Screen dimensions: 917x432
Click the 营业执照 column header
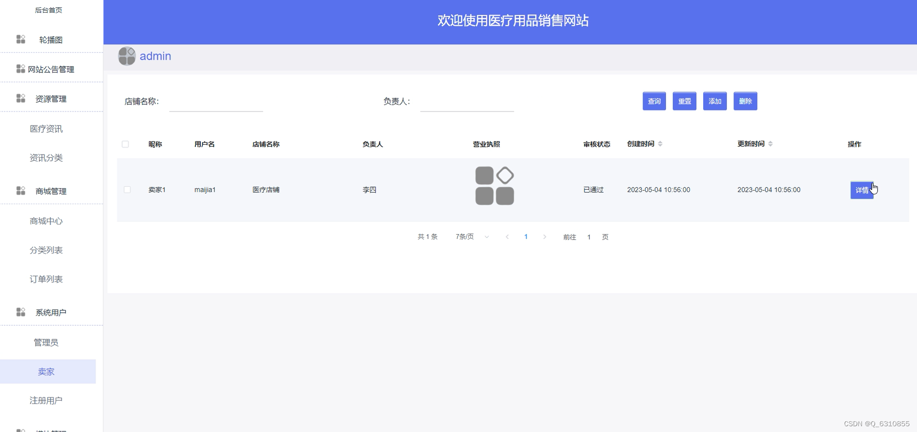coord(486,144)
